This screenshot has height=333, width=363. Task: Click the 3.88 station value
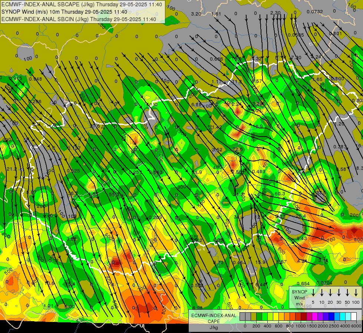click(72, 239)
